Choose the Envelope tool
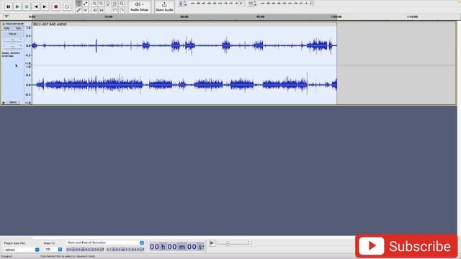The width and height of the screenshot is (461, 259). (85, 4)
